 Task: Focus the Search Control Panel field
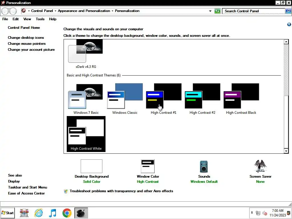pos(254,11)
